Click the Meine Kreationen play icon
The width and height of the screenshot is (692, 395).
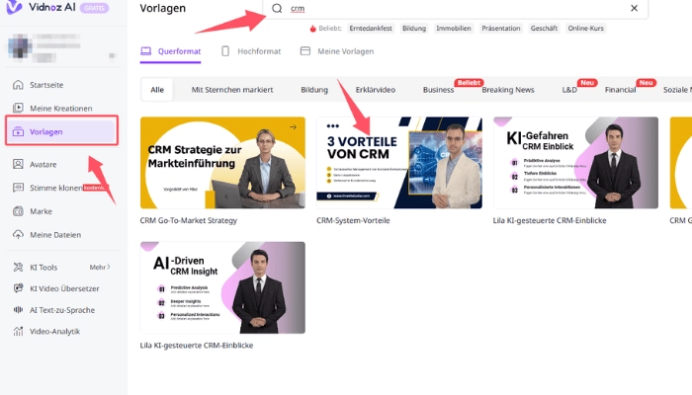tap(18, 108)
